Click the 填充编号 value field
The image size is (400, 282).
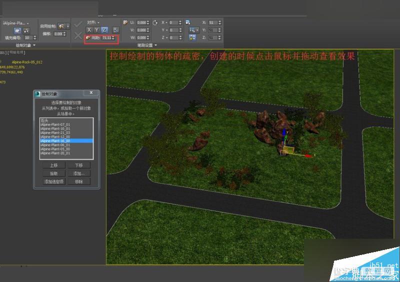28,38
